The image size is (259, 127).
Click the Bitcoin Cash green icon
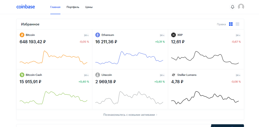pyautogui.click(x=22, y=75)
